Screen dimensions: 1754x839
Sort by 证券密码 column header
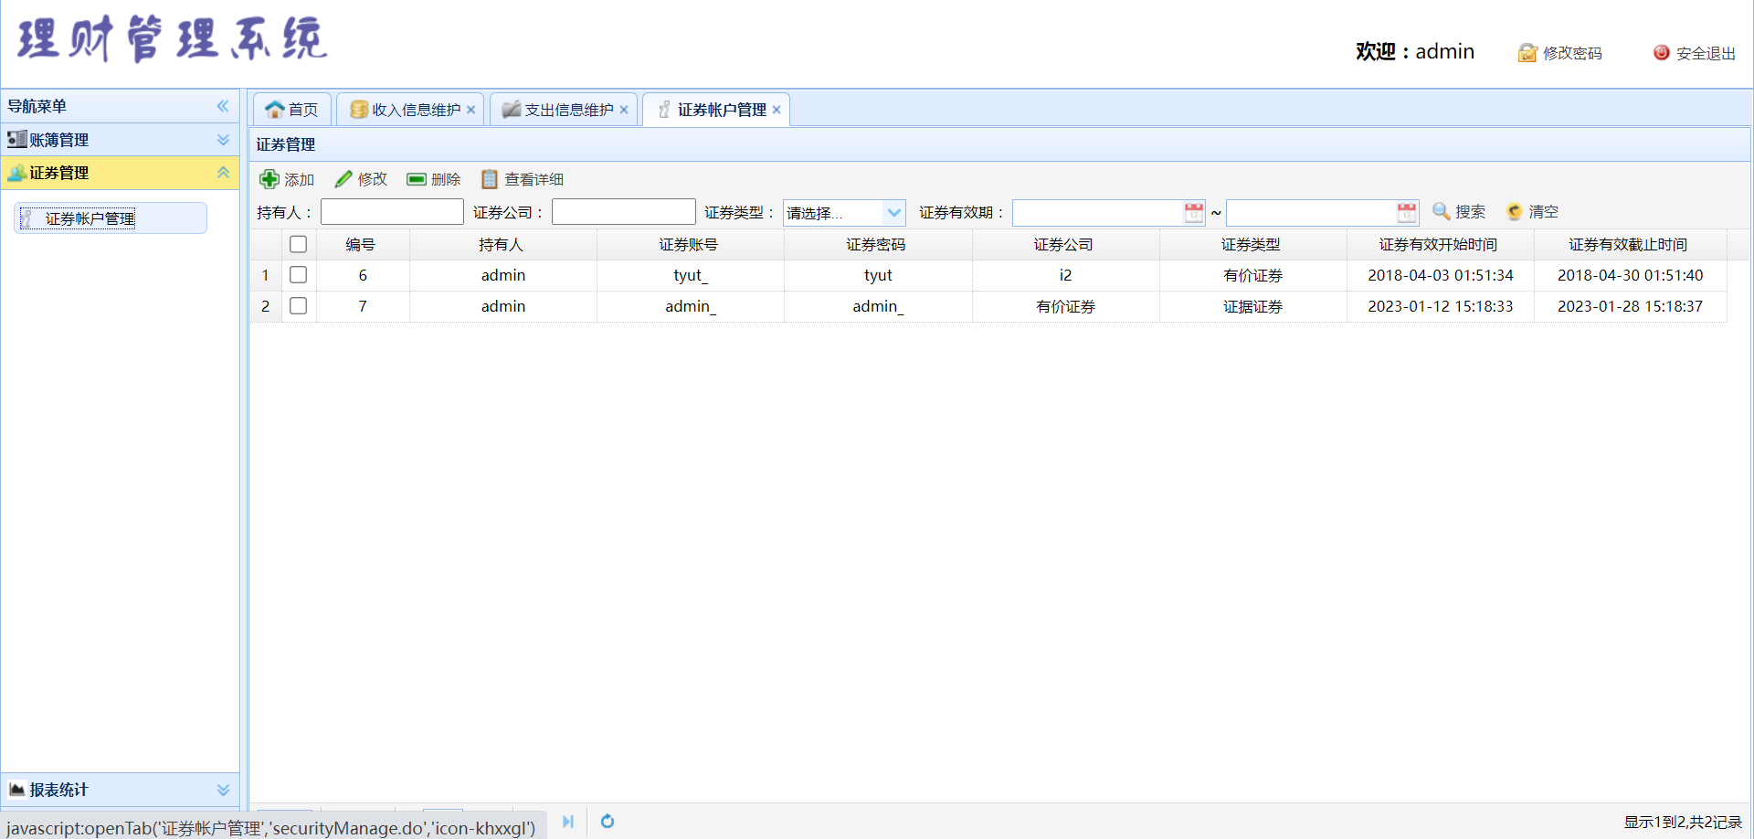876,244
